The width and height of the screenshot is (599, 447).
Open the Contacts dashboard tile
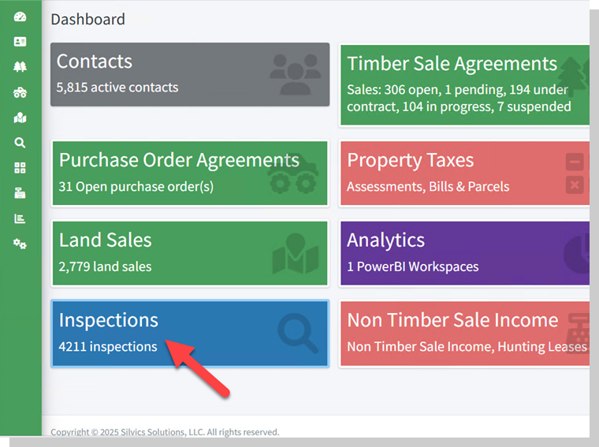pyautogui.click(x=190, y=74)
